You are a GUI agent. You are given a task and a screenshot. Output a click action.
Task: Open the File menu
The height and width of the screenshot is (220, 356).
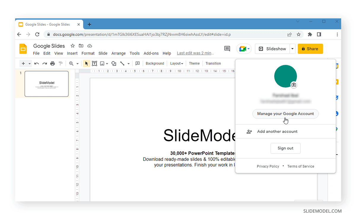36,53
